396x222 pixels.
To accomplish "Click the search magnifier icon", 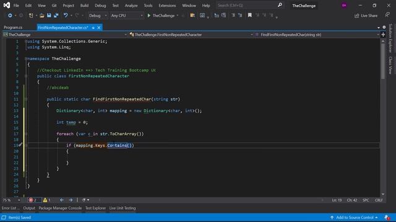I will (x=280, y=5).
